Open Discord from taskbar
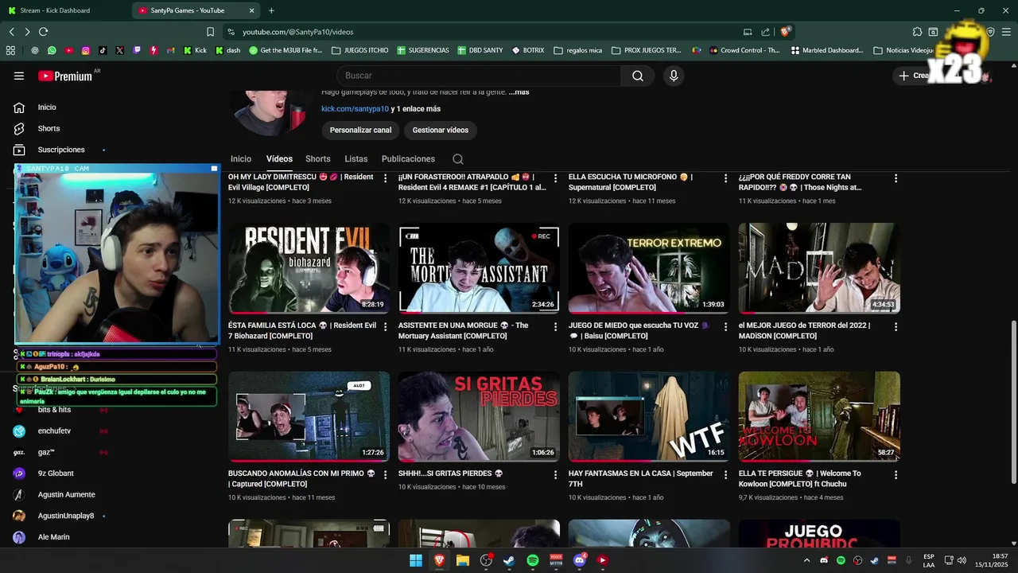The width and height of the screenshot is (1018, 573). pos(579,560)
